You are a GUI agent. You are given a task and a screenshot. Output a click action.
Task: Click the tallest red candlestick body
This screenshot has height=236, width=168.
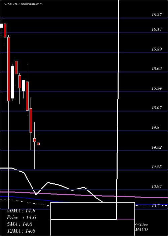[x=9, y=69]
